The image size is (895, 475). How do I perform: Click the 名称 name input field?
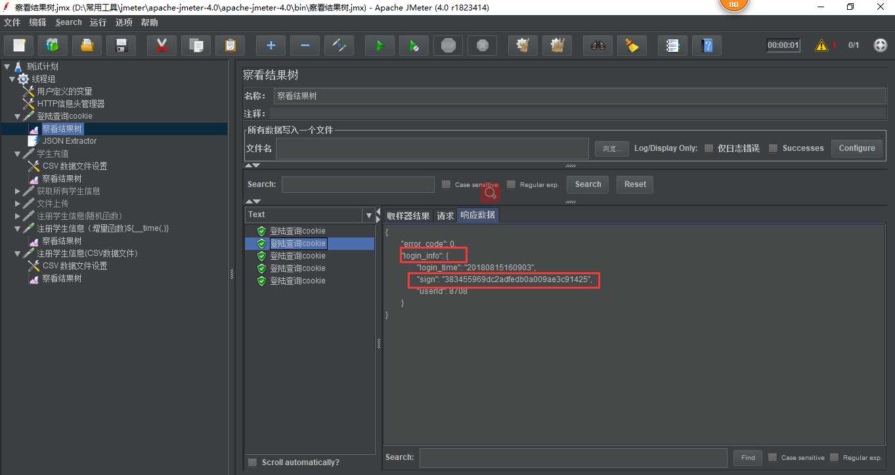[x=580, y=96]
